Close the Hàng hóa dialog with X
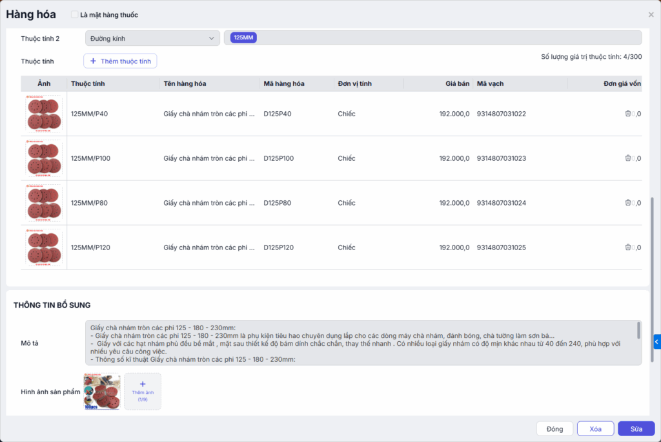 pyautogui.click(x=651, y=14)
